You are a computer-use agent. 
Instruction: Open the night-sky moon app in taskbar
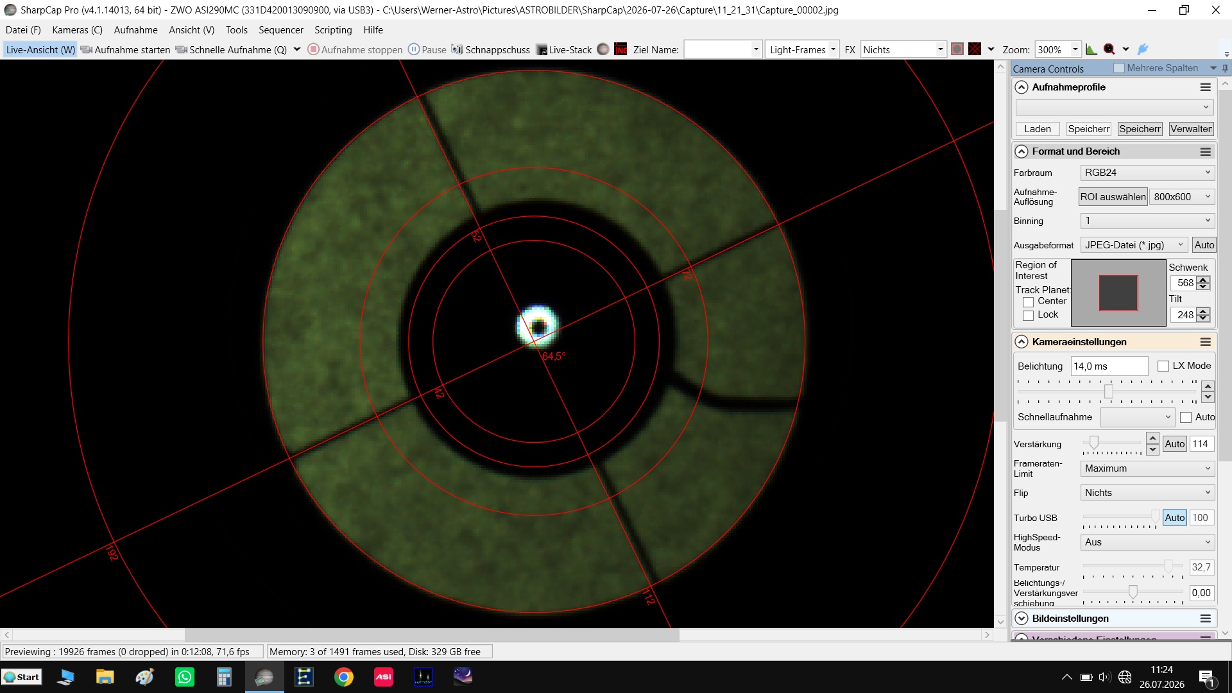[x=463, y=677]
